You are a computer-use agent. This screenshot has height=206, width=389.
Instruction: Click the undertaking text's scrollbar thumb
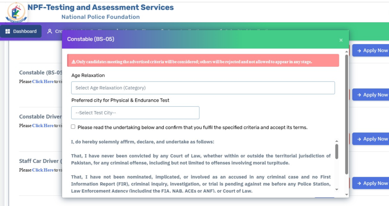[x=337, y=151]
